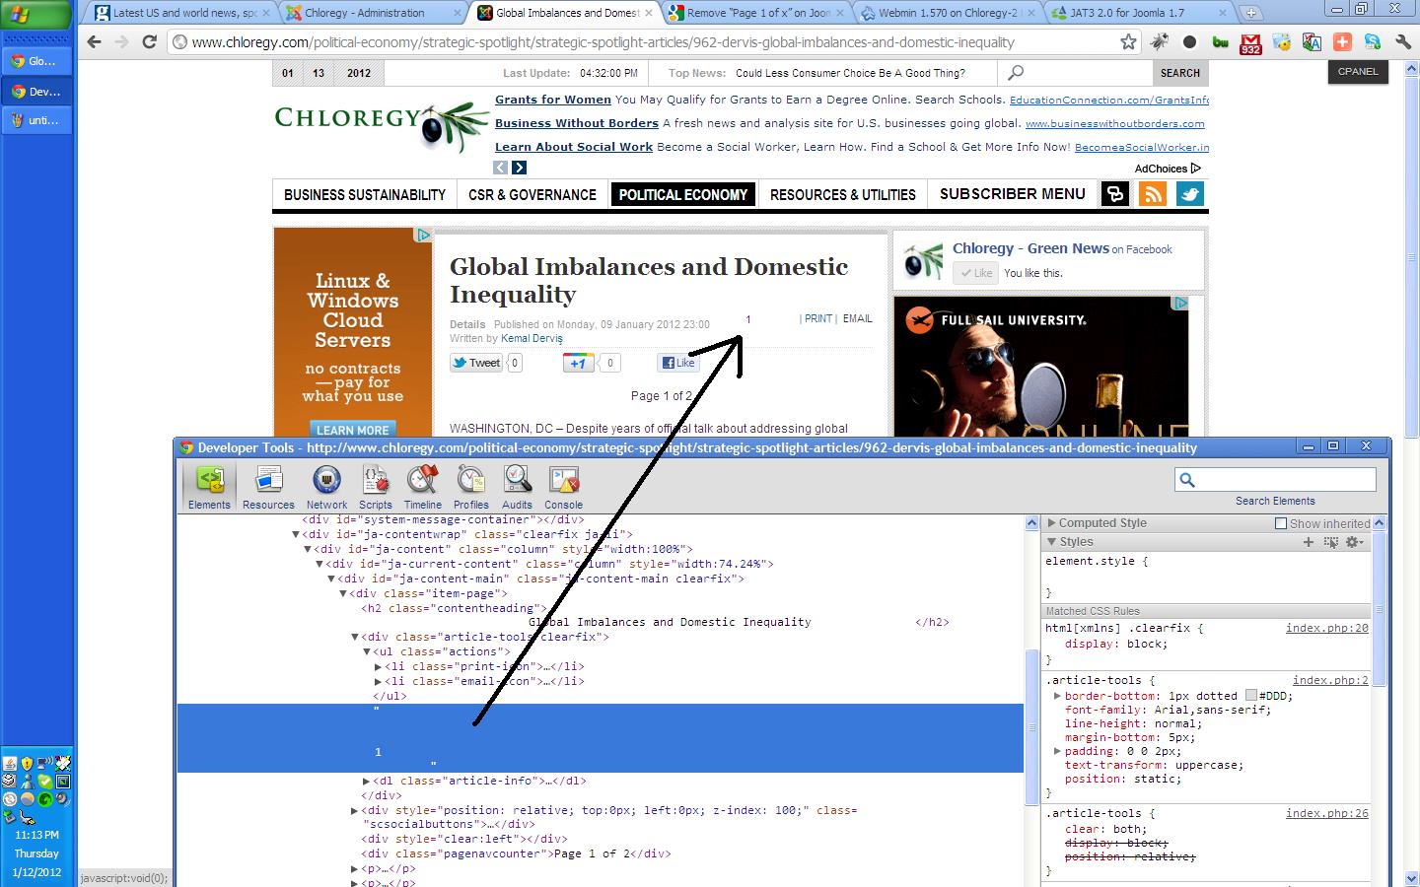Click Search Elements input field
The image size is (1420, 887).
point(1275,479)
